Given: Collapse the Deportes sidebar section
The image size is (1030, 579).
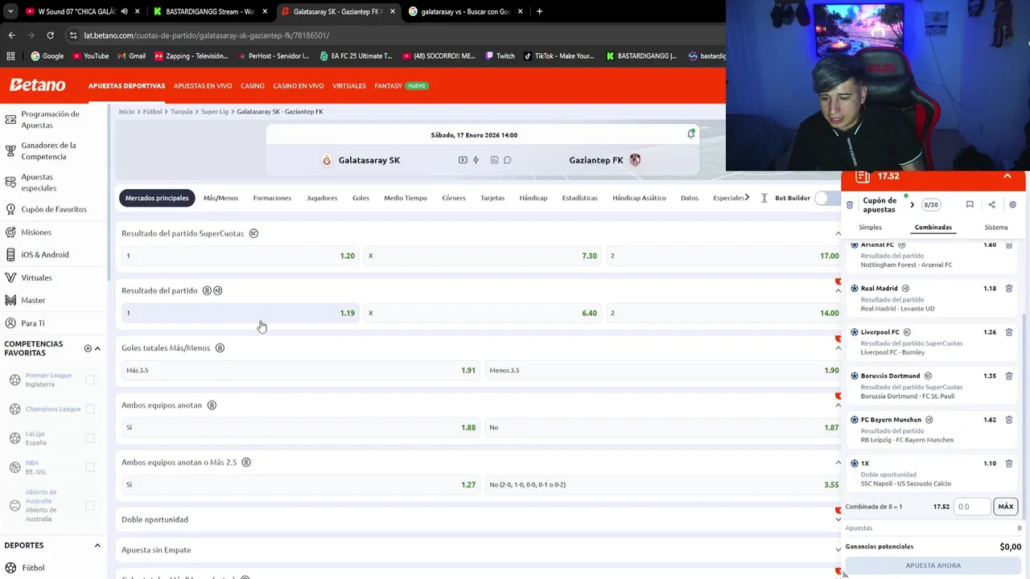Looking at the screenshot, I should [x=97, y=545].
